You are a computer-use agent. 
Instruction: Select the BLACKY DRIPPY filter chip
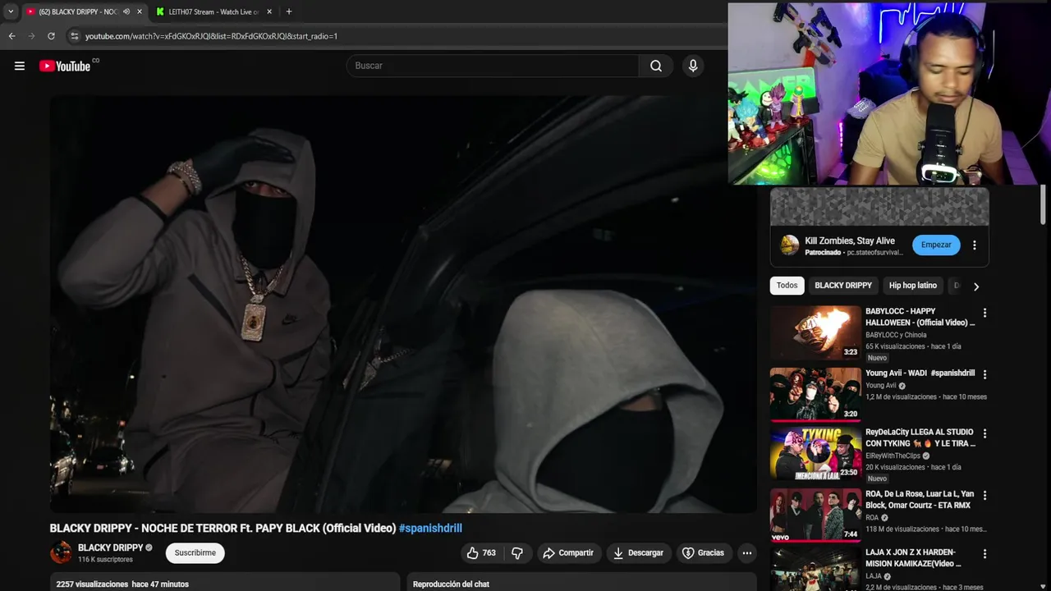pos(843,286)
